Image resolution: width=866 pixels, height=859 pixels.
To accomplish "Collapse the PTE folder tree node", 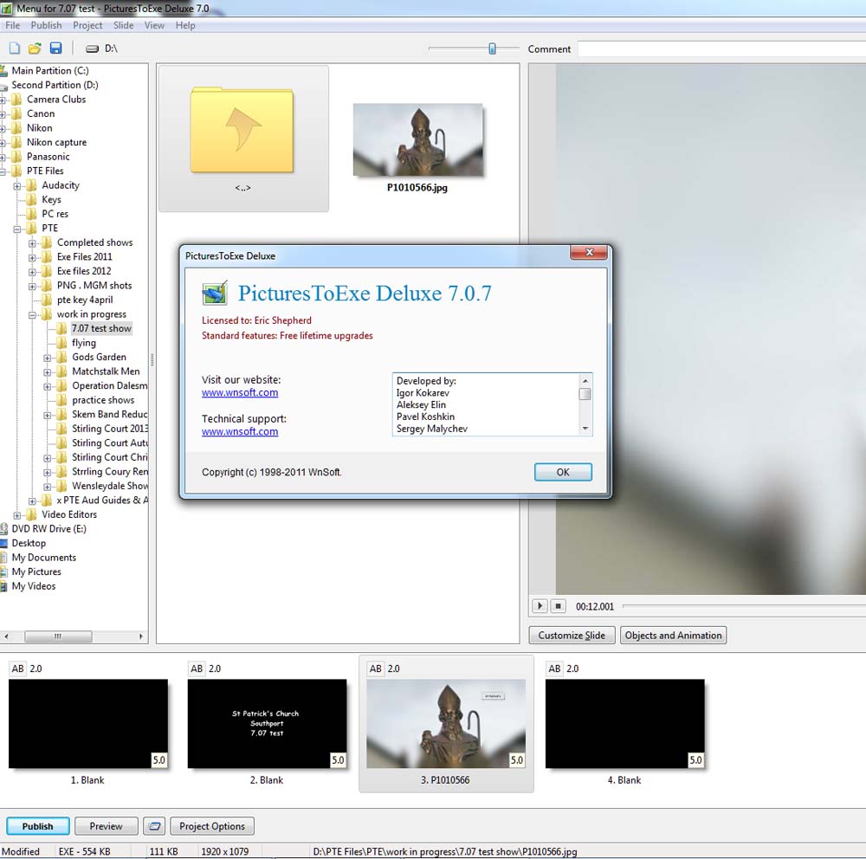I will pyautogui.click(x=18, y=229).
